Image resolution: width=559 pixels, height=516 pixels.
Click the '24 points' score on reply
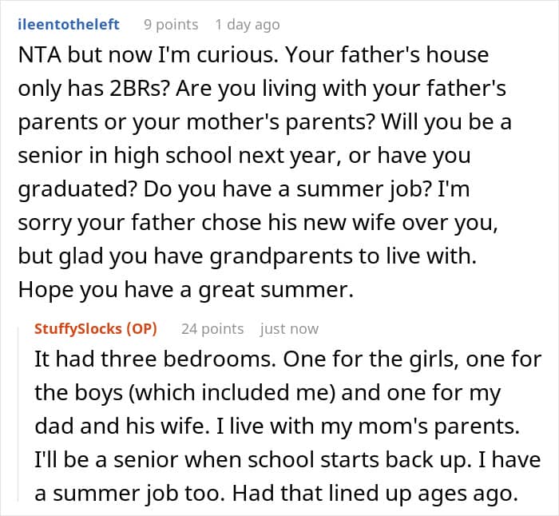[212, 329]
